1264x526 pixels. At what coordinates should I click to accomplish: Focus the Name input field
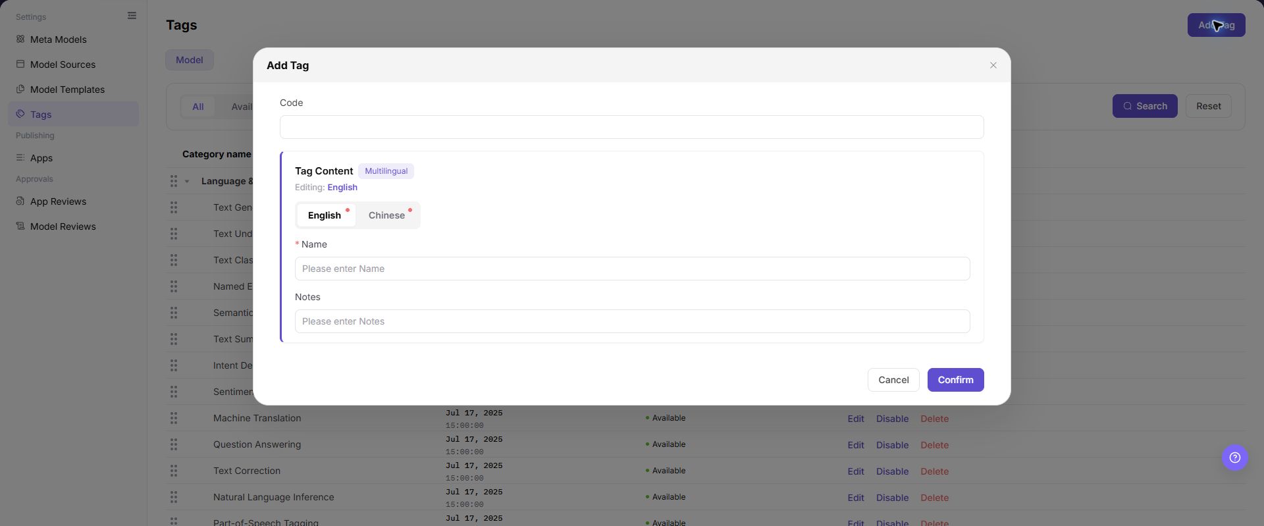tap(632, 269)
